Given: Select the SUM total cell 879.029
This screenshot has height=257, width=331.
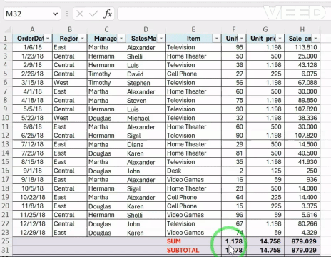Looking at the screenshot, I should tap(302, 241).
